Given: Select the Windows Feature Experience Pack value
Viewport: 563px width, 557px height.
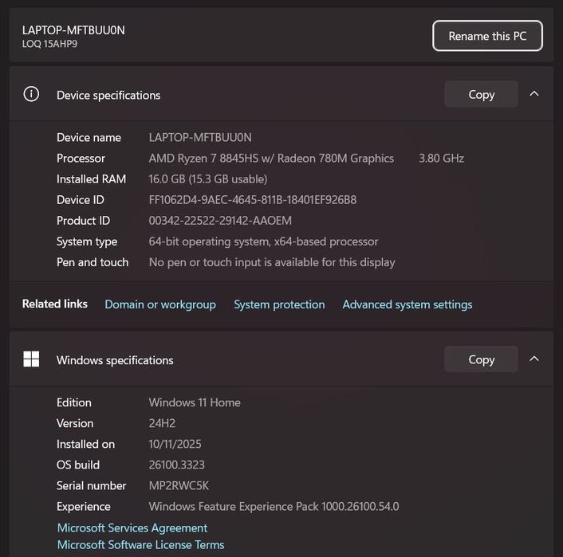Looking at the screenshot, I should (274, 506).
